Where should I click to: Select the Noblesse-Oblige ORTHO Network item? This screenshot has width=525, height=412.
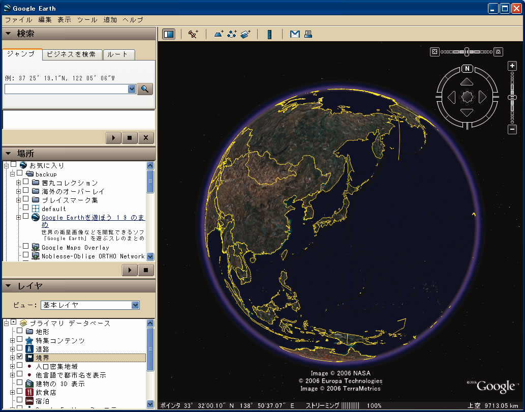coord(93,256)
